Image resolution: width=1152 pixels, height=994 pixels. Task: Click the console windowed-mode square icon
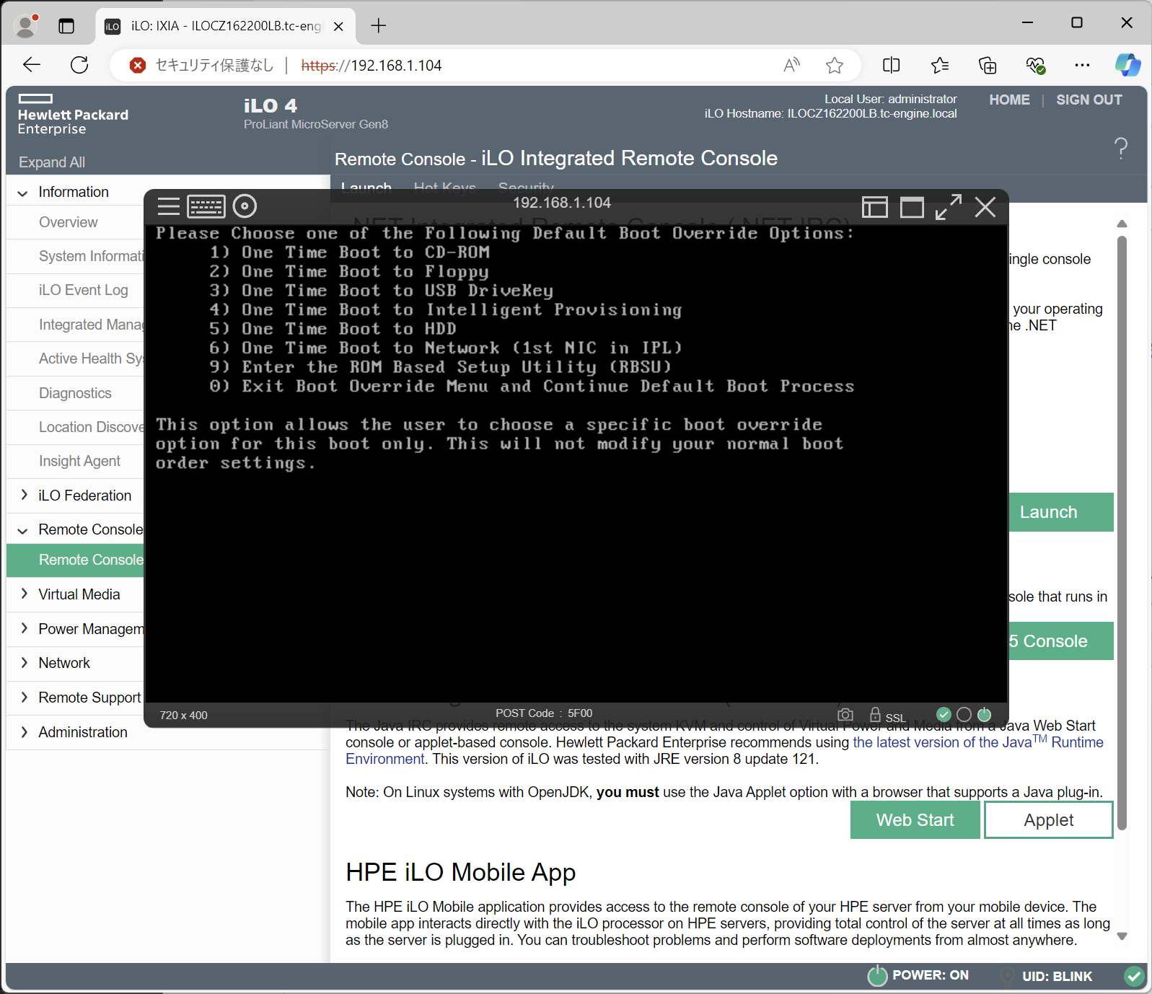click(x=912, y=208)
